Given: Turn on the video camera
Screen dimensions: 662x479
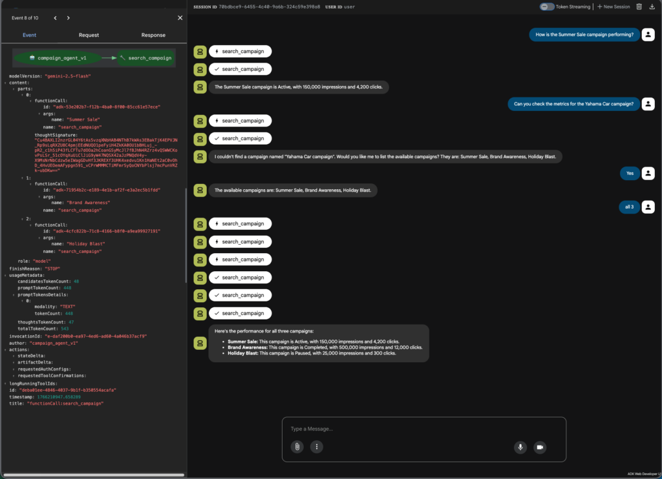Looking at the screenshot, I should point(540,447).
